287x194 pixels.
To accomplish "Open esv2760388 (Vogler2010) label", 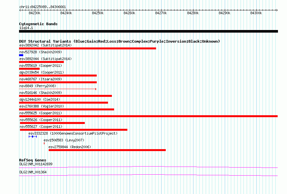I will coord(42,106).
